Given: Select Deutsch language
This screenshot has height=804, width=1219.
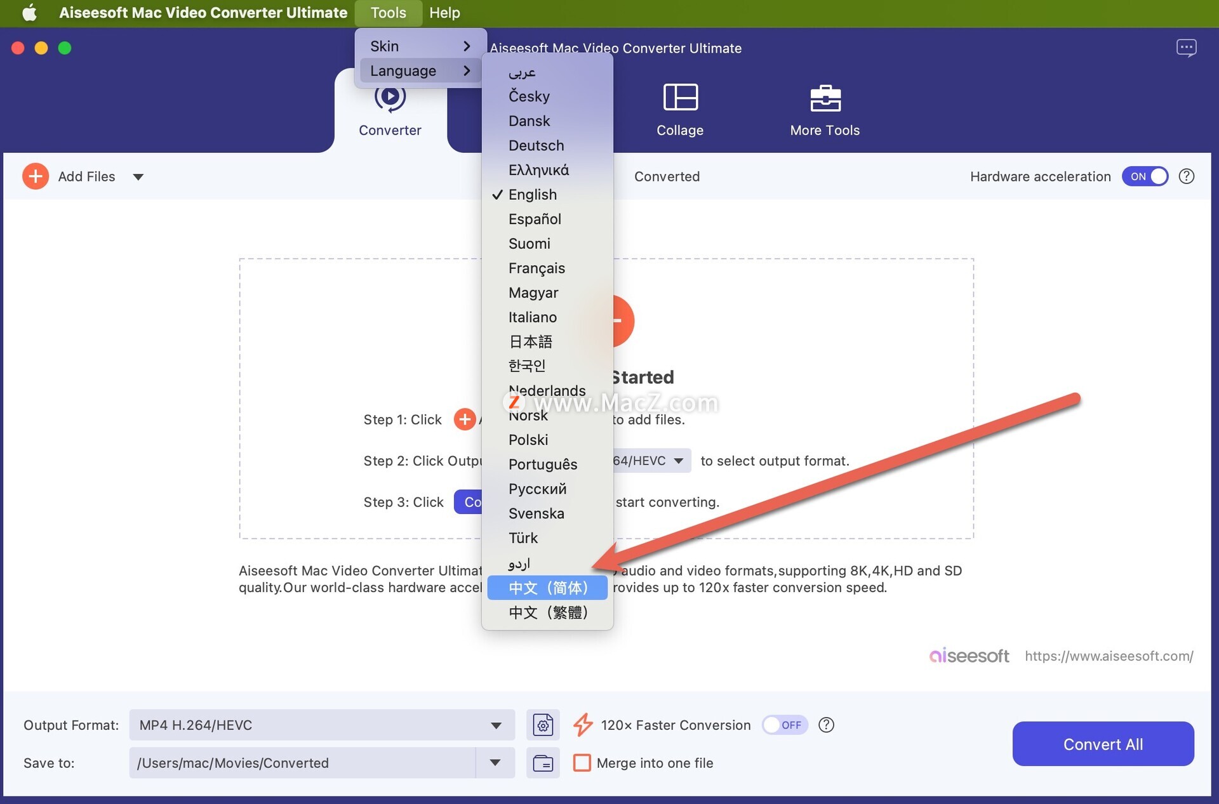Looking at the screenshot, I should (547, 145).
